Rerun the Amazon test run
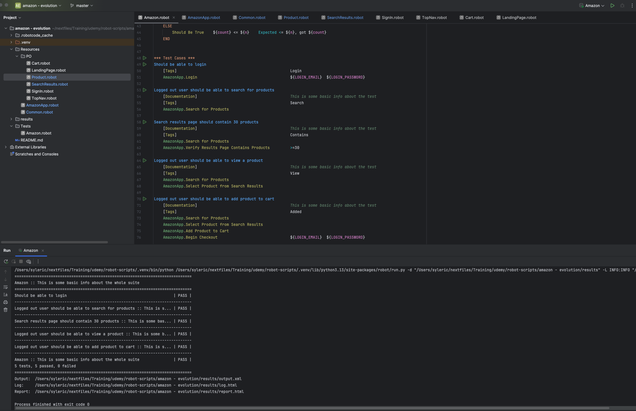 (x=6, y=261)
